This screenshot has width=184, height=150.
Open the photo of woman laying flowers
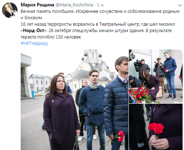pos(156,76)
